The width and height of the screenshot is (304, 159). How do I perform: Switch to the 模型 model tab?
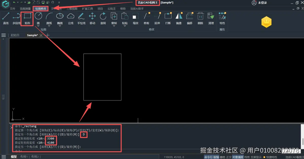point(14,157)
